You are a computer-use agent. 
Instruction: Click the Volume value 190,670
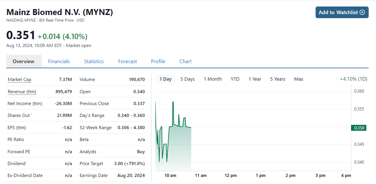(137, 79)
